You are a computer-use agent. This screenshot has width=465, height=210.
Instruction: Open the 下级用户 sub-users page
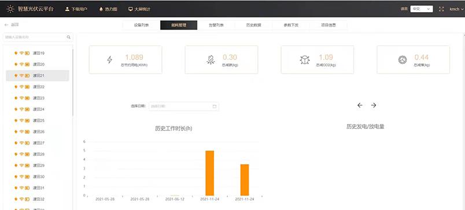click(x=76, y=9)
